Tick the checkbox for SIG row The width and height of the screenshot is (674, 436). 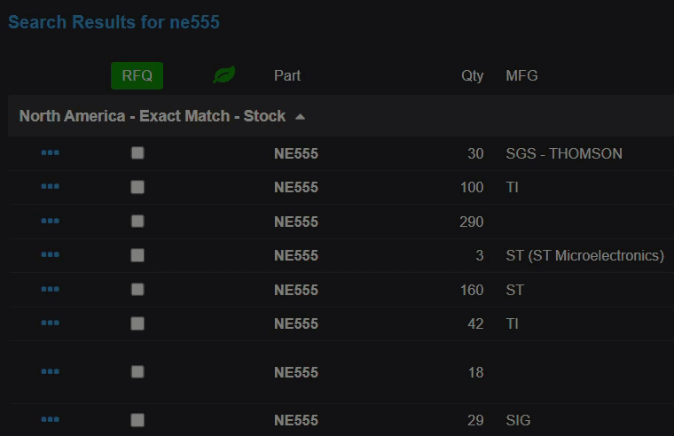coord(137,420)
